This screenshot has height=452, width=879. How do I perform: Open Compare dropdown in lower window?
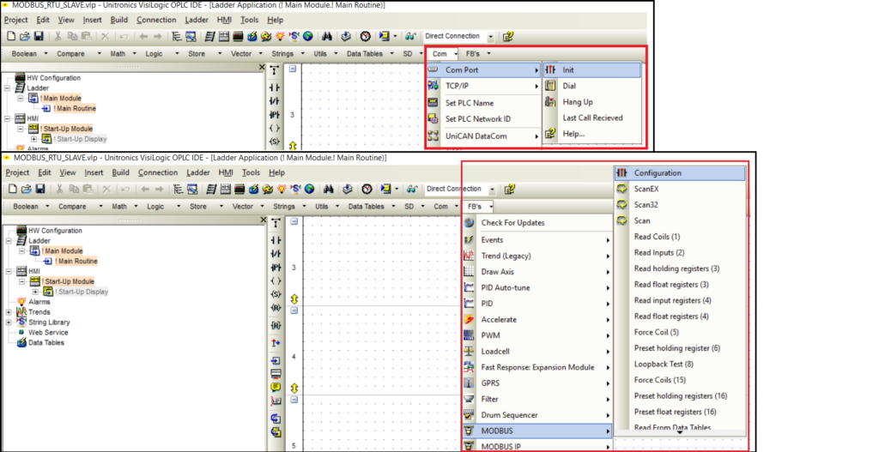(x=101, y=207)
